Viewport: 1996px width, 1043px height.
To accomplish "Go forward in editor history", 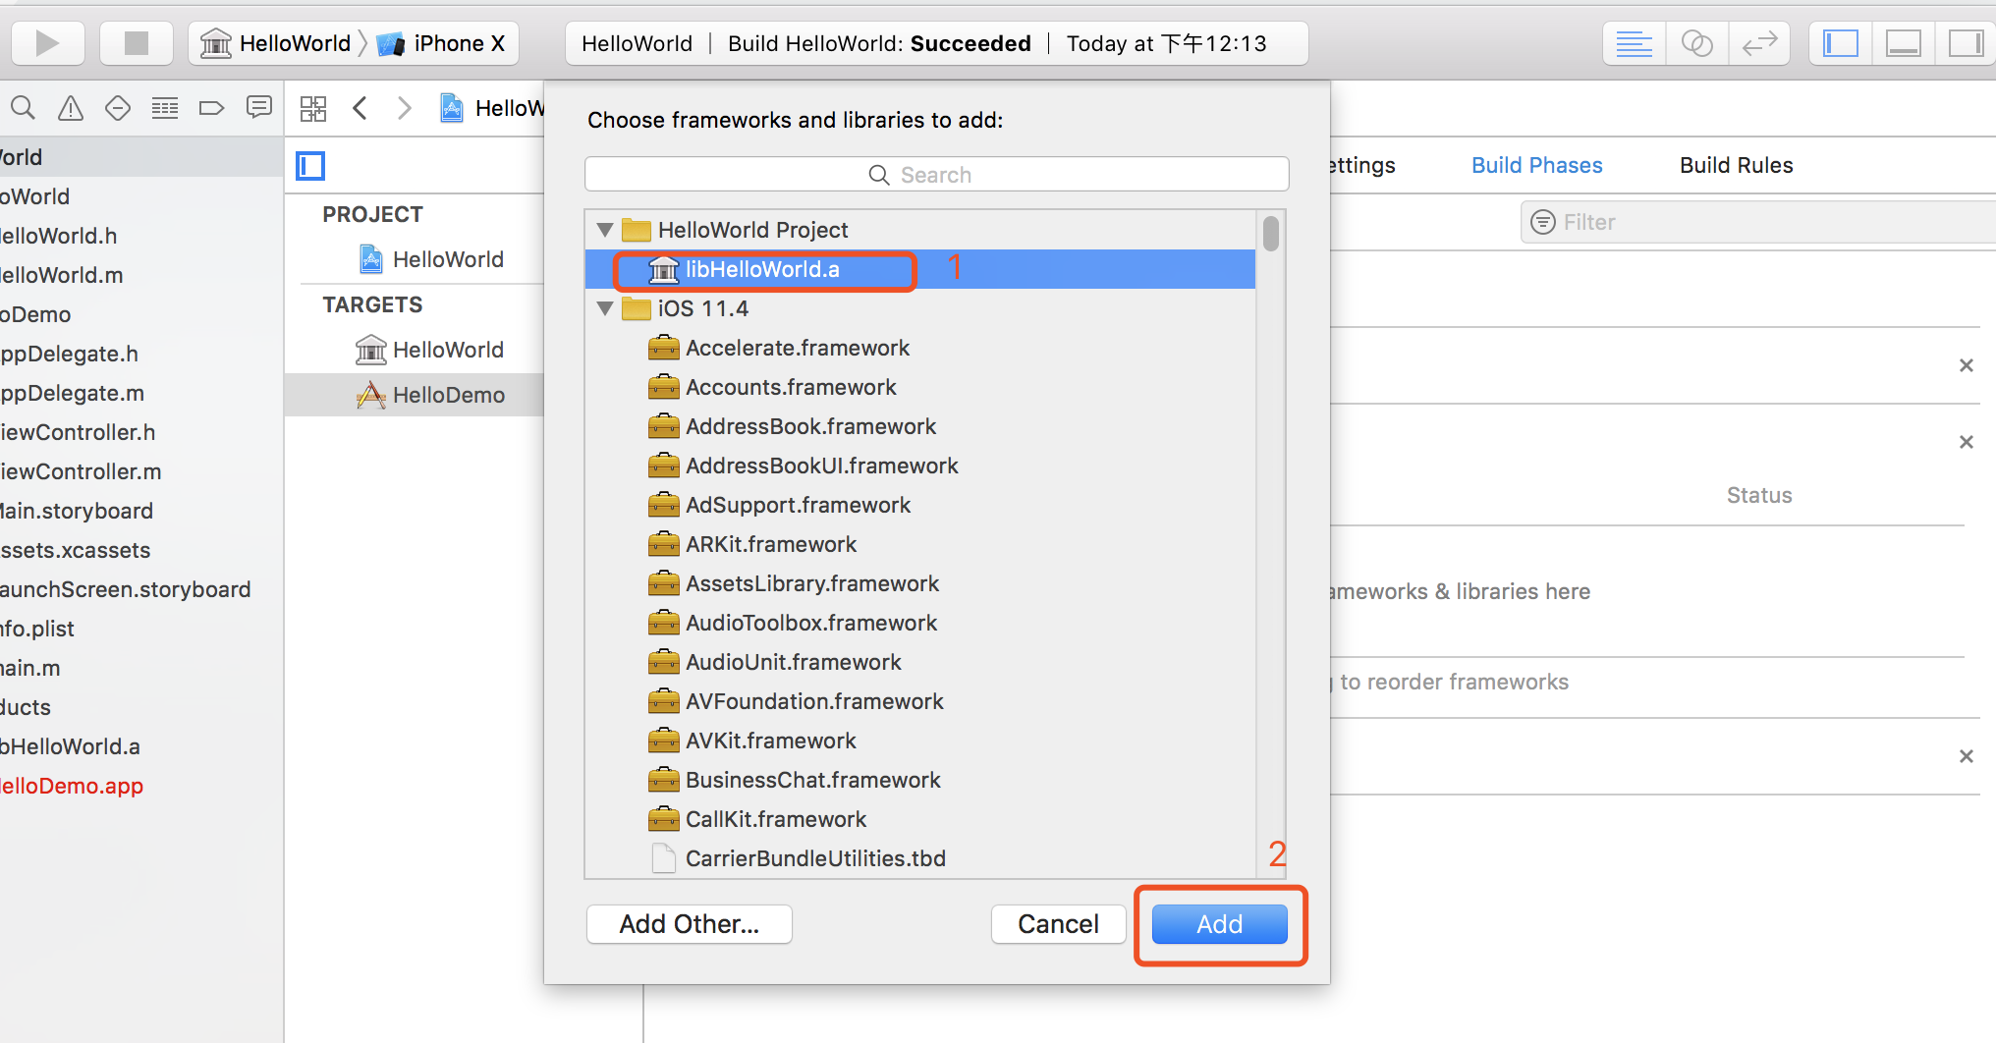I will coord(404,108).
